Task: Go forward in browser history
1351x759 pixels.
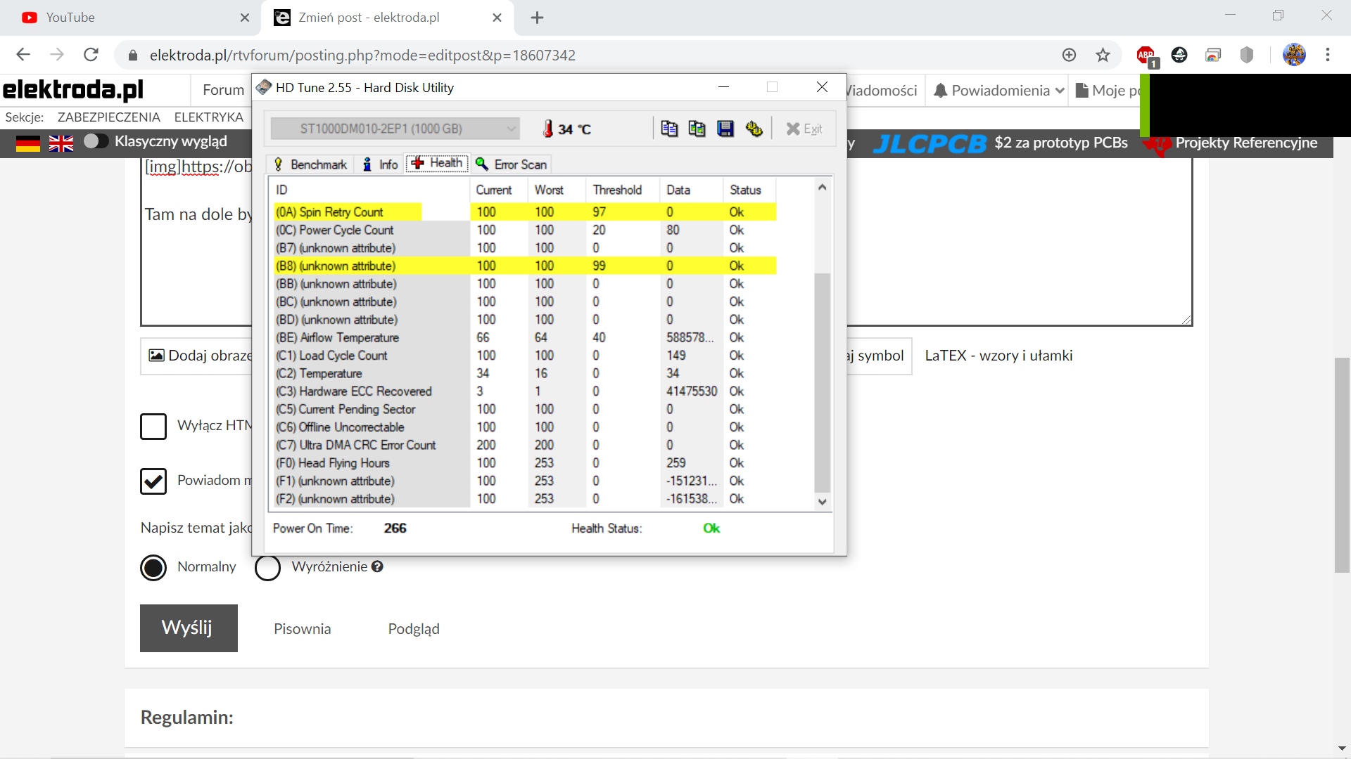Action: click(x=57, y=55)
